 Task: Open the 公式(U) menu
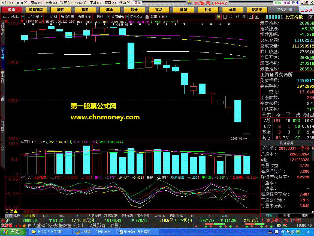[x=81, y=3]
